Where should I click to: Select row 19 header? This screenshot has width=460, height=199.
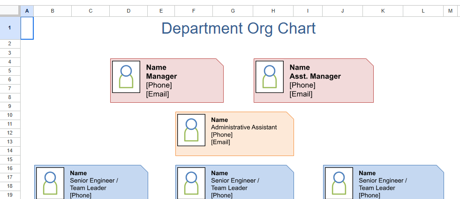[x=10, y=195]
